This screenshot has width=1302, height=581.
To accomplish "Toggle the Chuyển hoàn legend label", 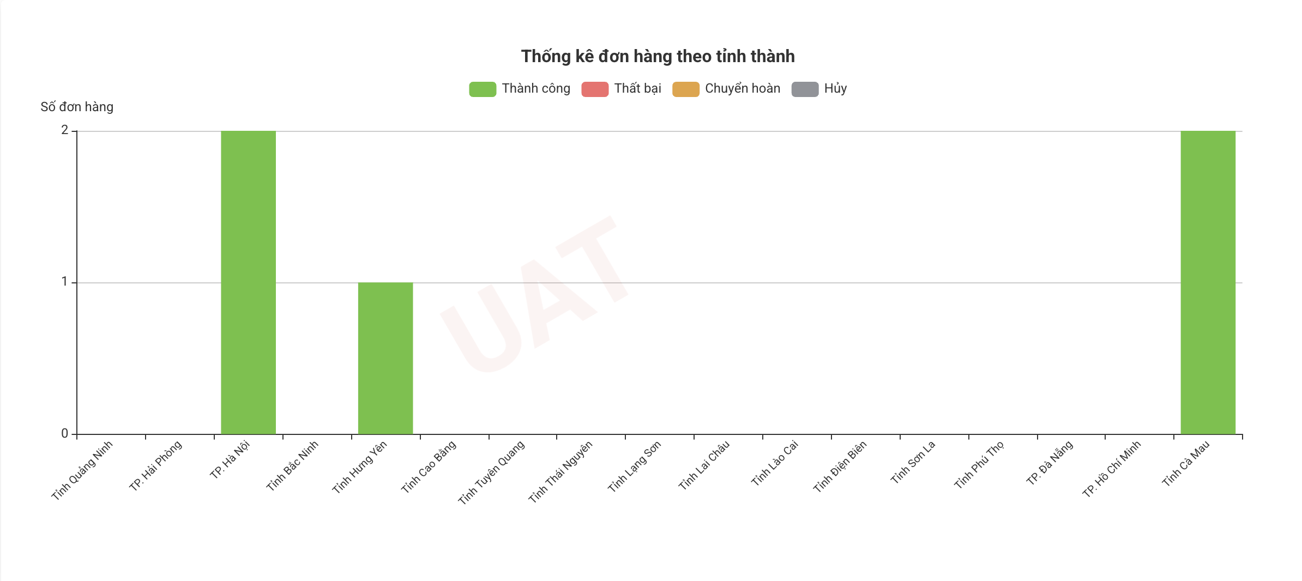I will tap(742, 89).
